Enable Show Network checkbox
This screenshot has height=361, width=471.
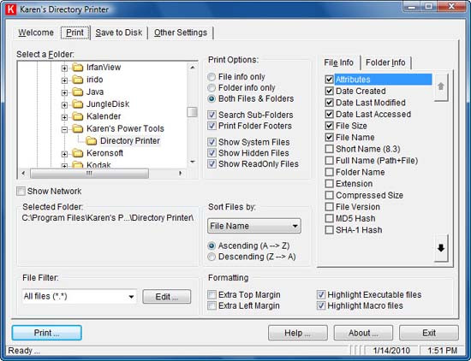pyautogui.click(x=21, y=191)
